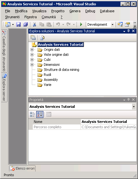Screen dimensions: 138x179
Task: Click the Paste clipboard icon
Action: (x=49, y=24)
